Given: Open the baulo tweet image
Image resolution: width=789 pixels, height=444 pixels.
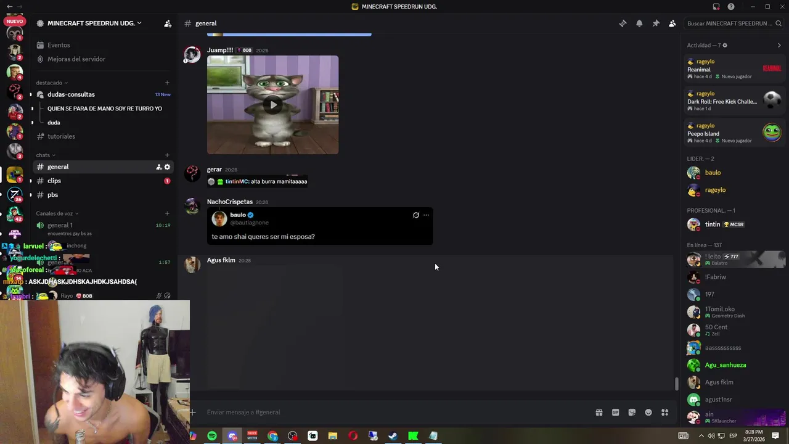Looking at the screenshot, I should (320, 226).
